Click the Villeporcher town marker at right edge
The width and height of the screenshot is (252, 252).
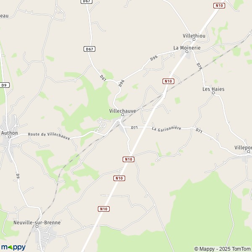click(249, 152)
